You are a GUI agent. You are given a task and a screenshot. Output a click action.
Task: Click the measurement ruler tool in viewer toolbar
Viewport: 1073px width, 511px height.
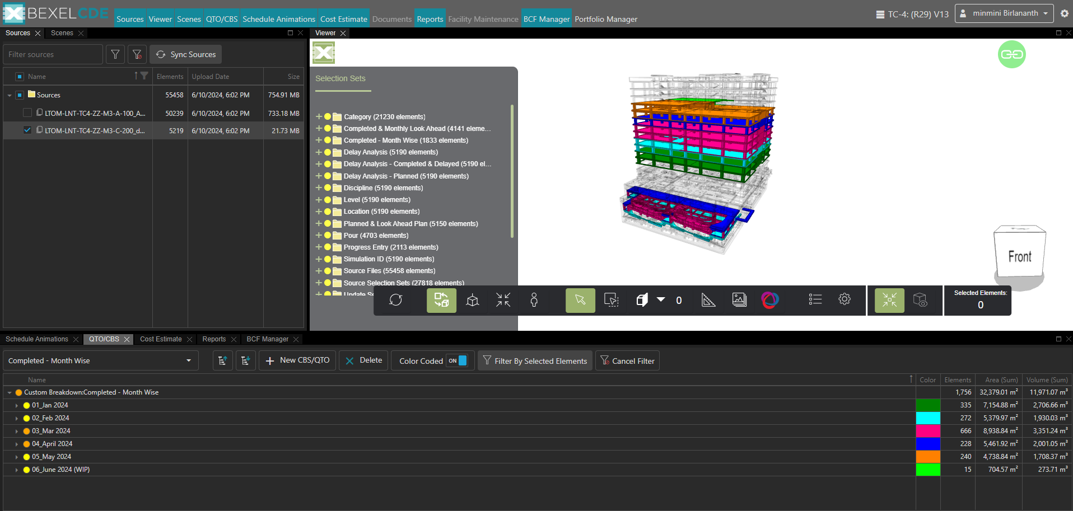click(x=708, y=301)
